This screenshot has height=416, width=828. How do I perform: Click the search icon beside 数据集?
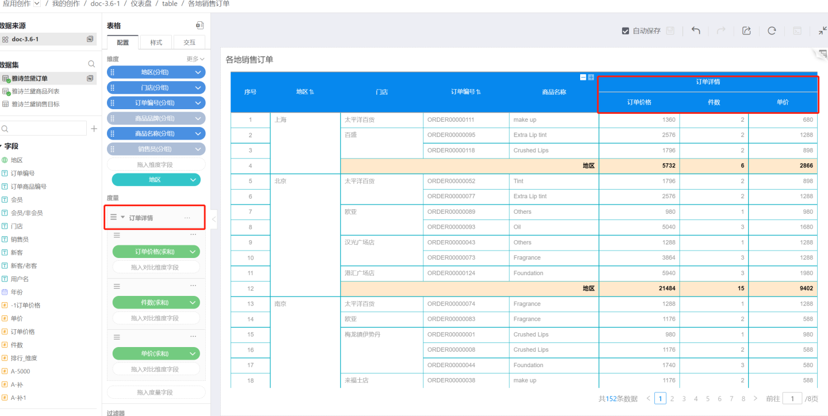(x=91, y=64)
